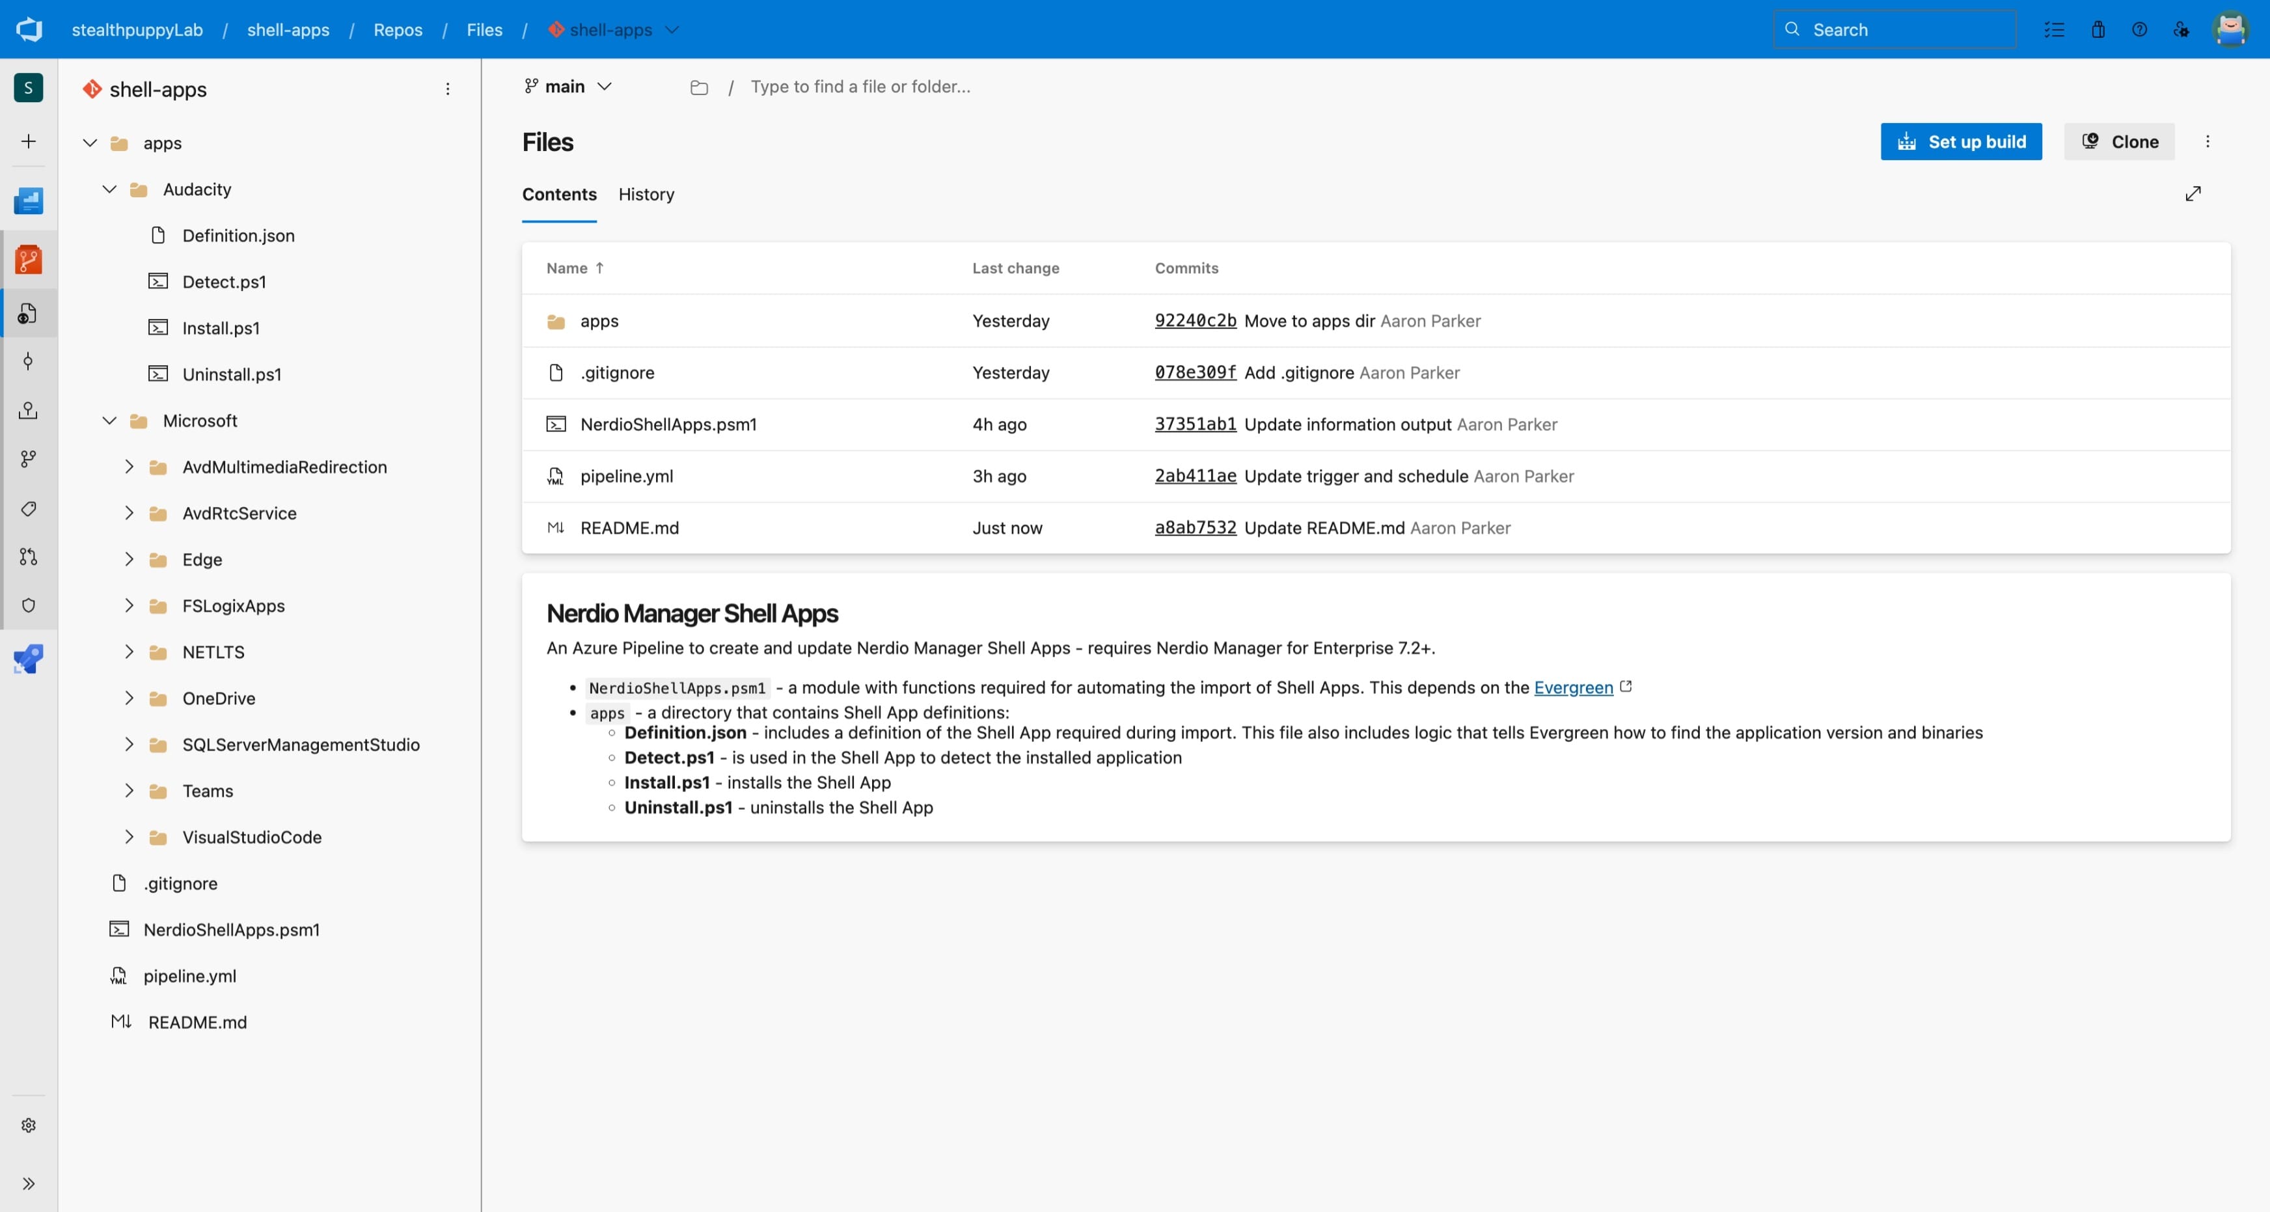
Task: Open pipeline.yml in the file tree
Action: pos(189,976)
